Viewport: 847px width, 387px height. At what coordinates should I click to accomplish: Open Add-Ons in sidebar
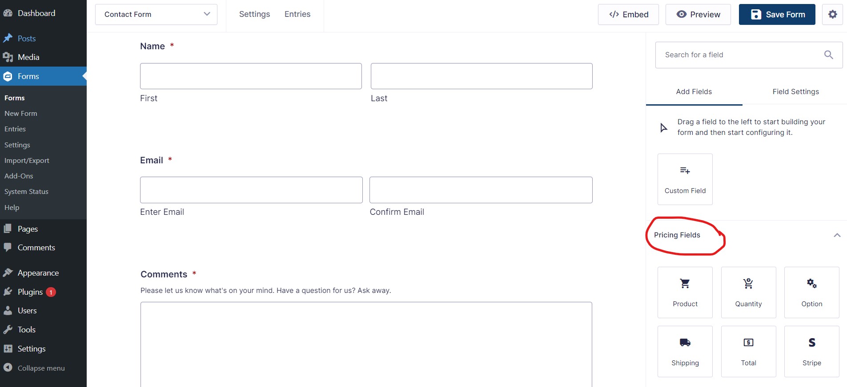[19, 176]
